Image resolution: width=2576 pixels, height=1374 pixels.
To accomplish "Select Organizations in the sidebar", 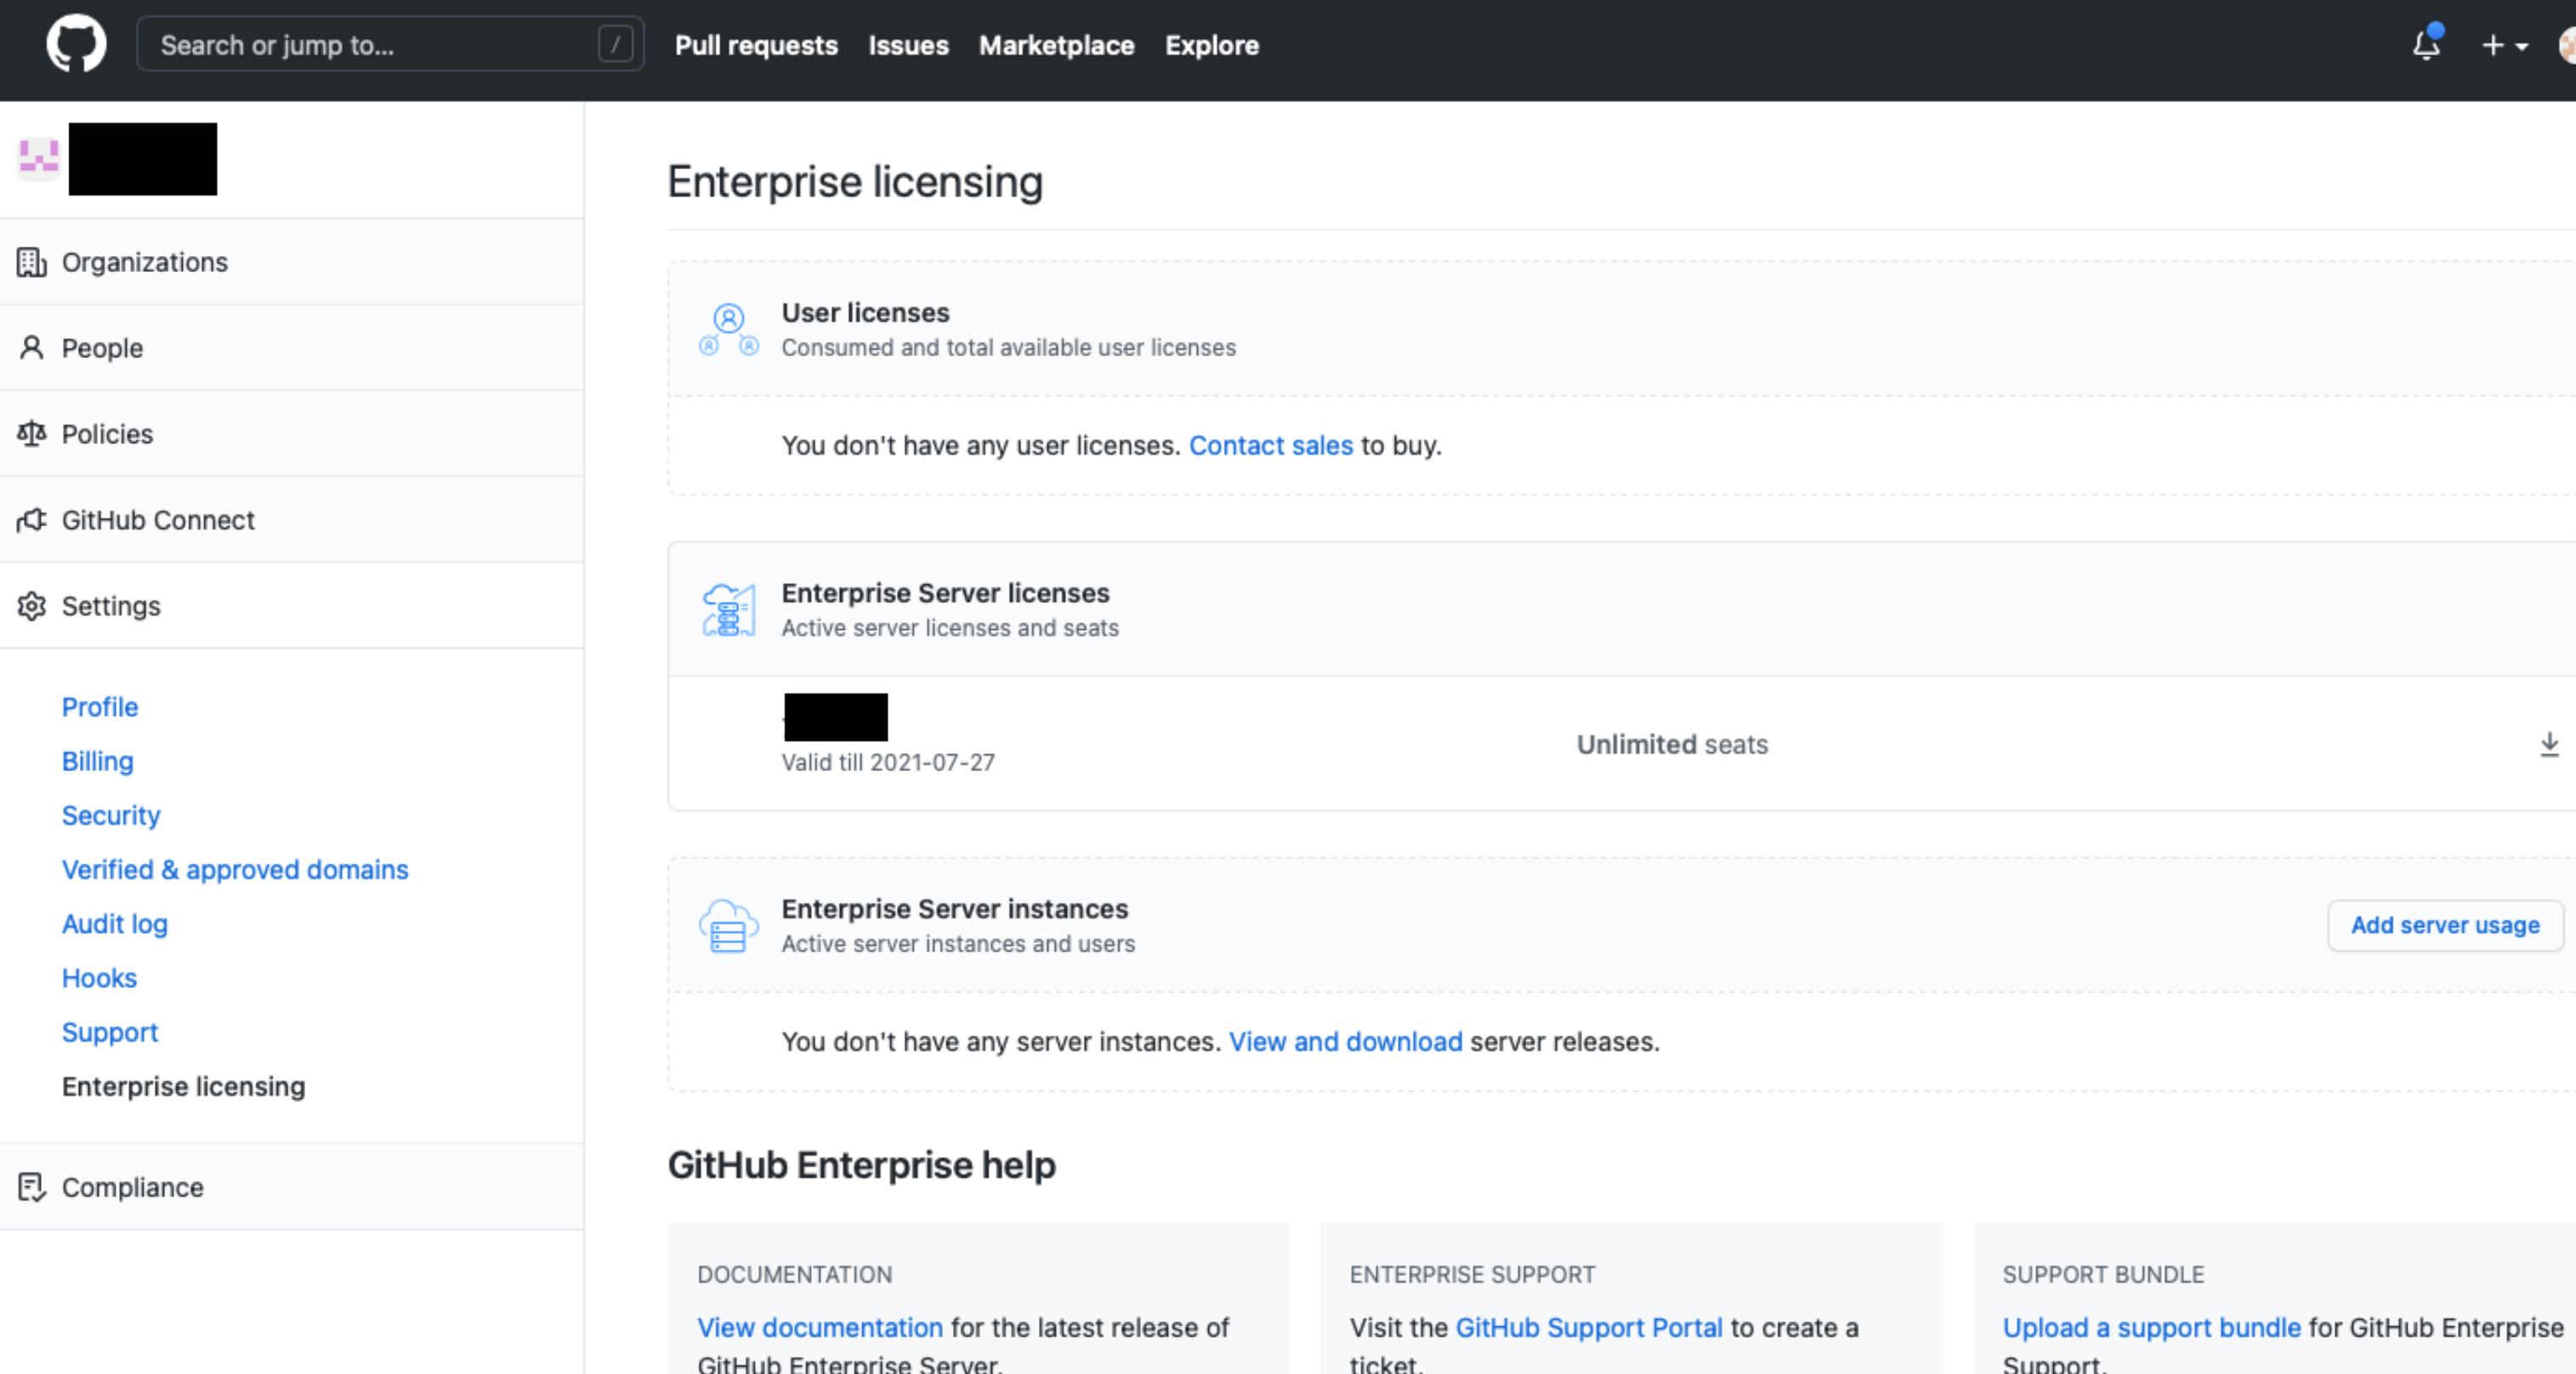I will pyautogui.click(x=292, y=262).
